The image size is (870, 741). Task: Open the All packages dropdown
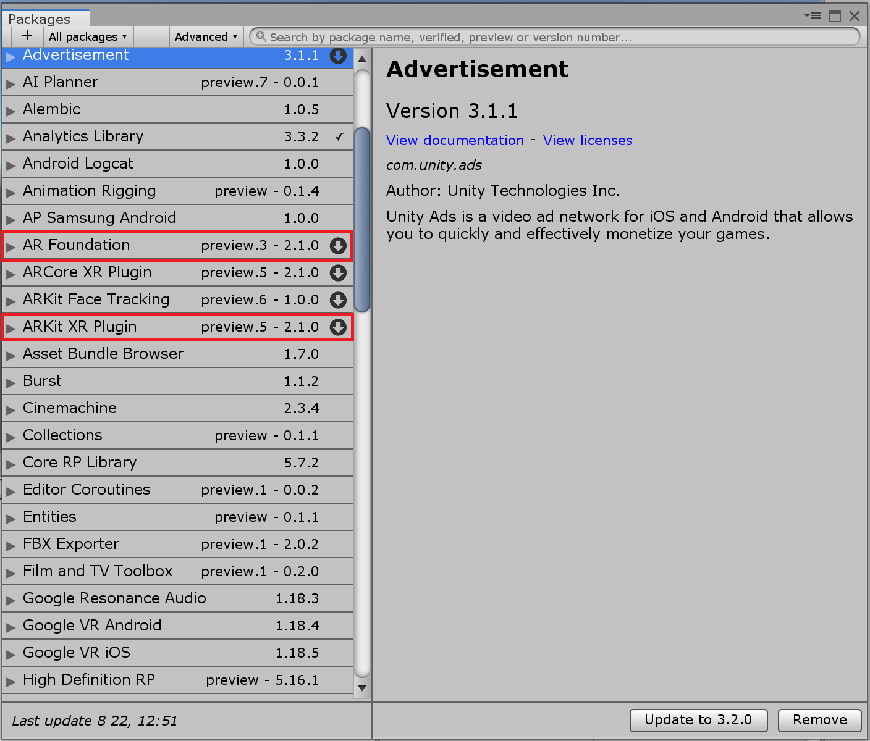[87, 37]
